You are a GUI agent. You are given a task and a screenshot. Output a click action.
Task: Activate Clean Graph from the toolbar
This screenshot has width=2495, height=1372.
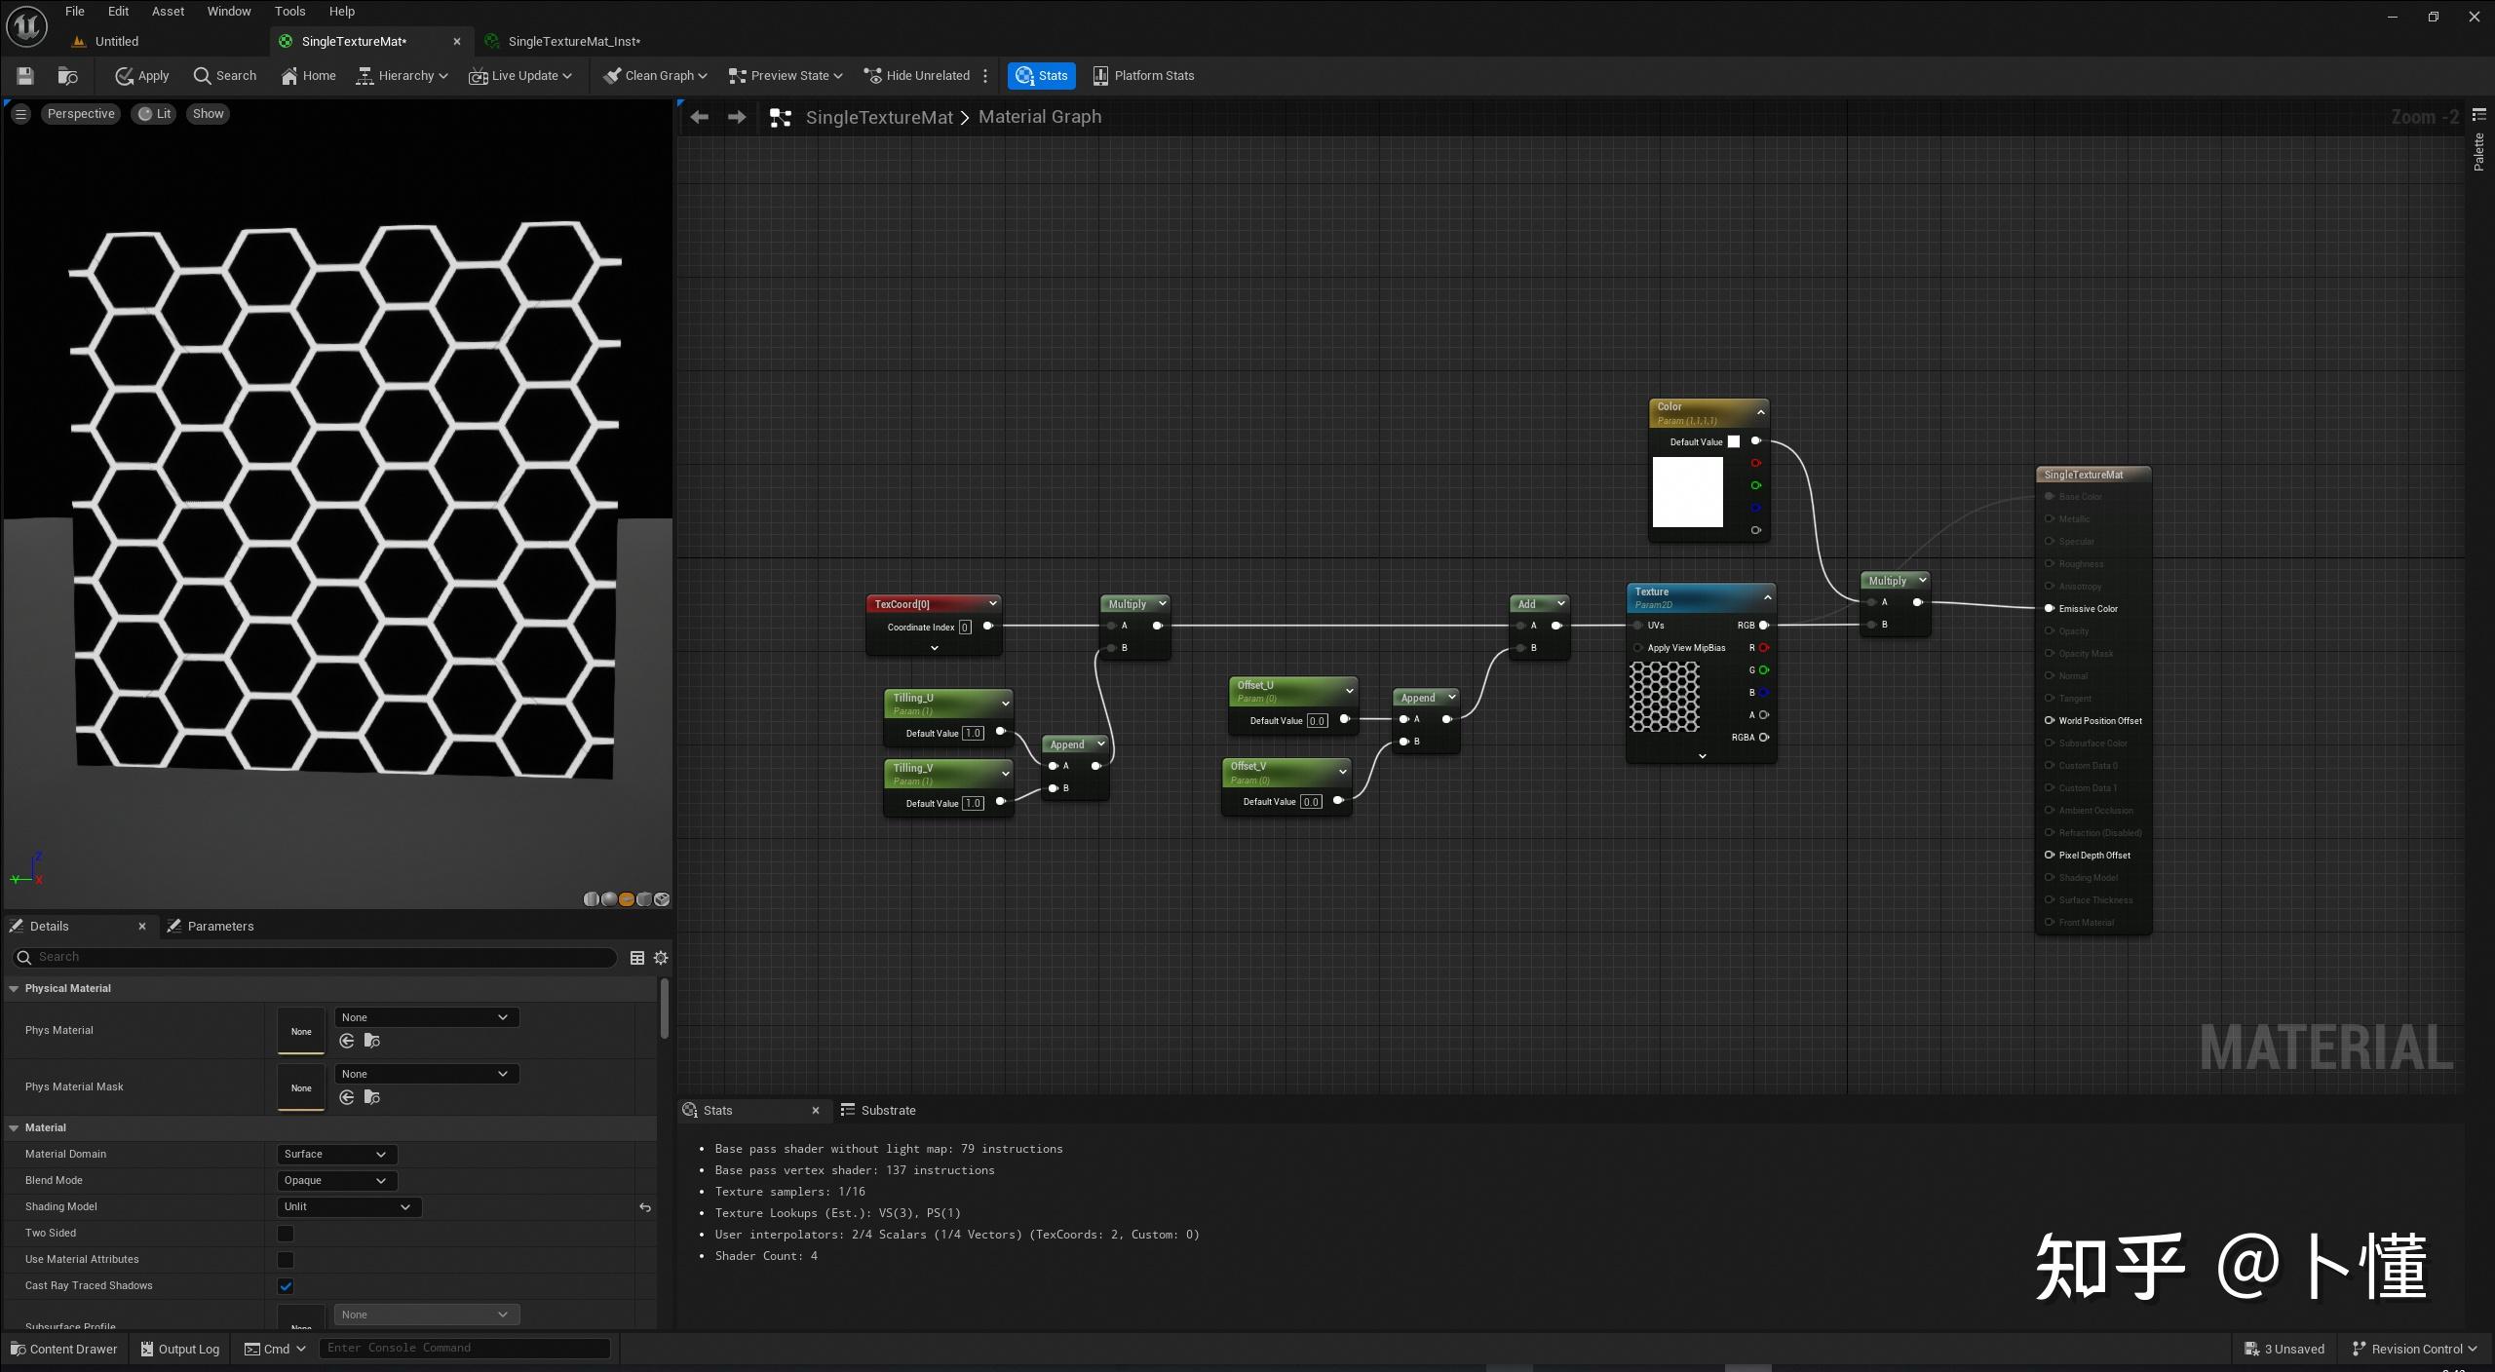coord(652,75)
